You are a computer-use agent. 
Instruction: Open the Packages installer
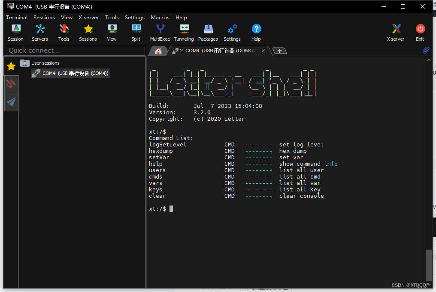click(208, 29)
